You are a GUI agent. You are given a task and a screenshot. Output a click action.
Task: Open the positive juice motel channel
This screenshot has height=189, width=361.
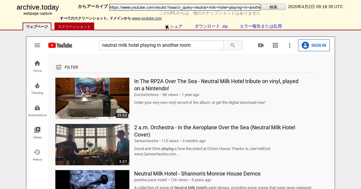click(150, 180)
